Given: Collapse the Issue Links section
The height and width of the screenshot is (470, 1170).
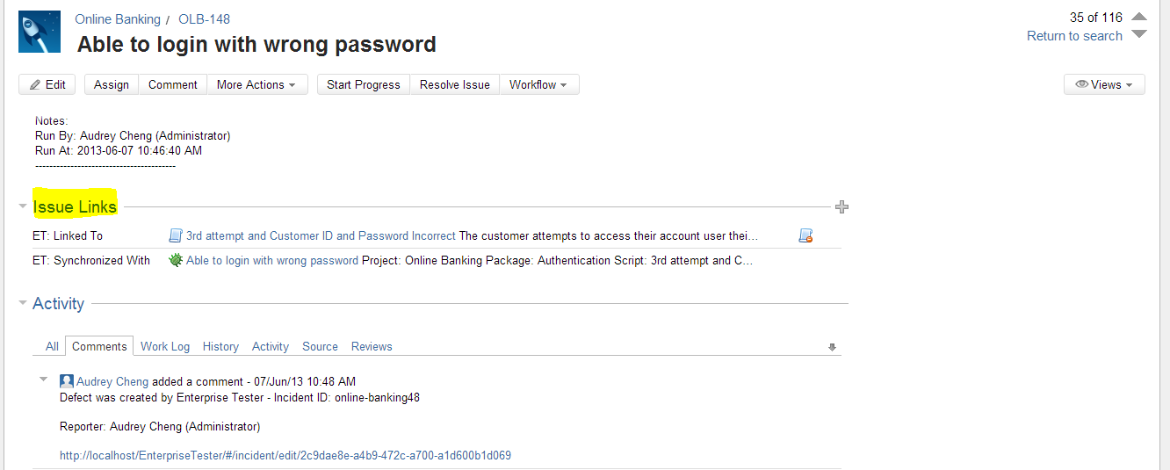Looking at the screenshot, I should click(23, 207).
